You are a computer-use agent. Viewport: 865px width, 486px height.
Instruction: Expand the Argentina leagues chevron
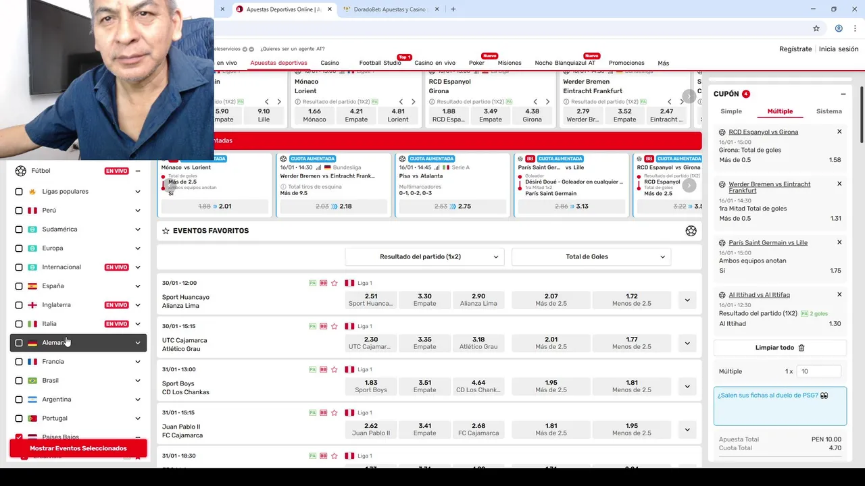click(x=138, y=400)
